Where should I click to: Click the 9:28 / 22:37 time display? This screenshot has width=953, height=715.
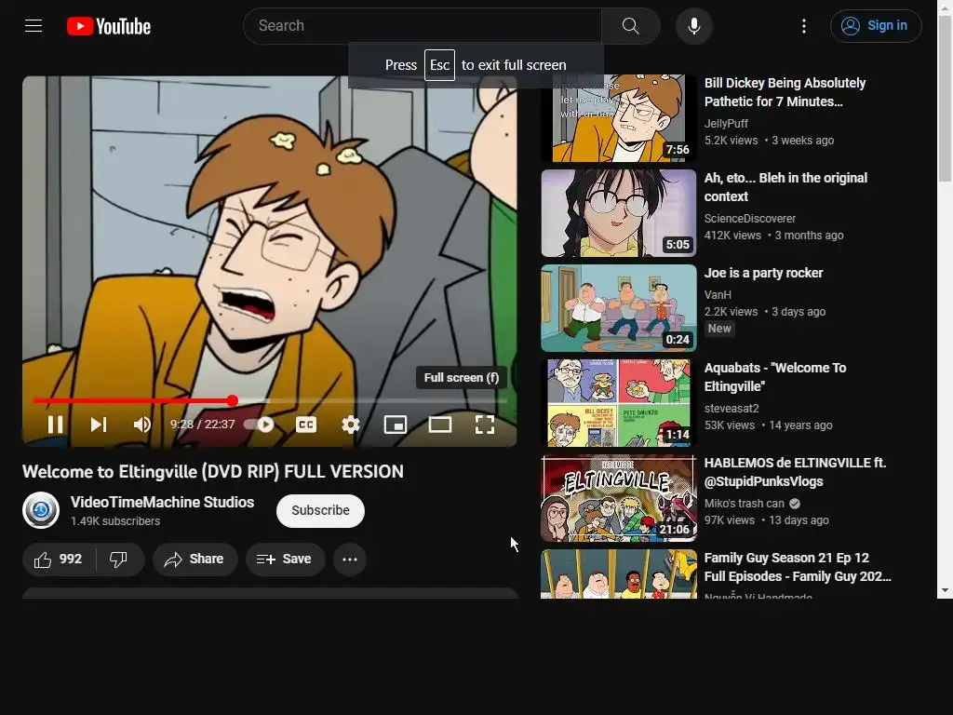[x=202, y=425]
